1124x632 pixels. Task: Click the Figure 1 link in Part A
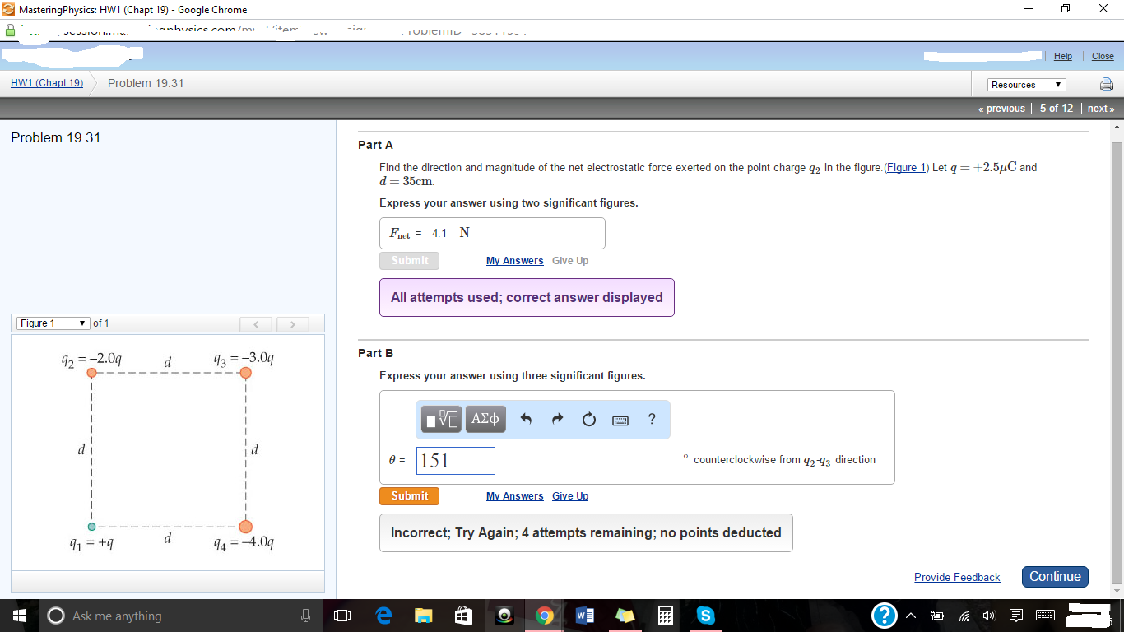[x=906, y=168]
